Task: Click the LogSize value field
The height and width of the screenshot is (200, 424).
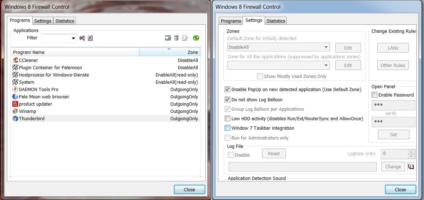Action: 394,154
